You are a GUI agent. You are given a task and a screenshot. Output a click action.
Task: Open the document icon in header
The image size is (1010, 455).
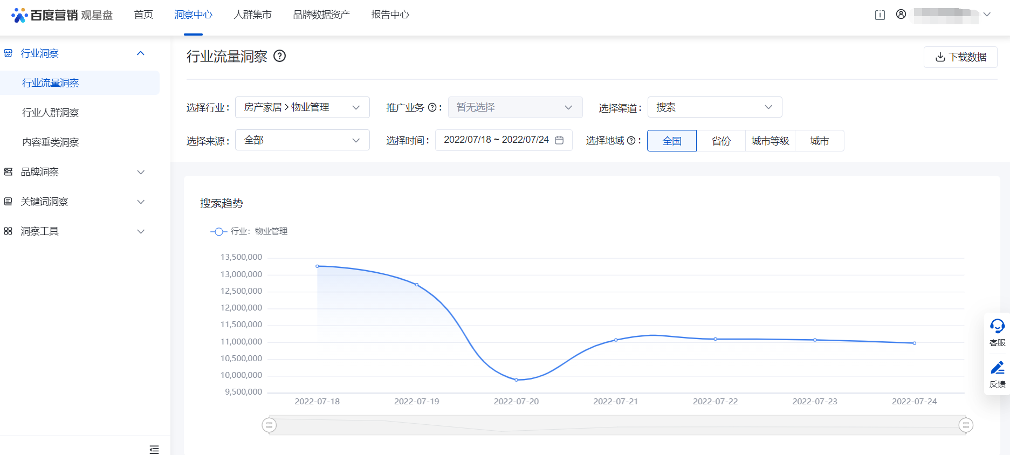[880, 15]
